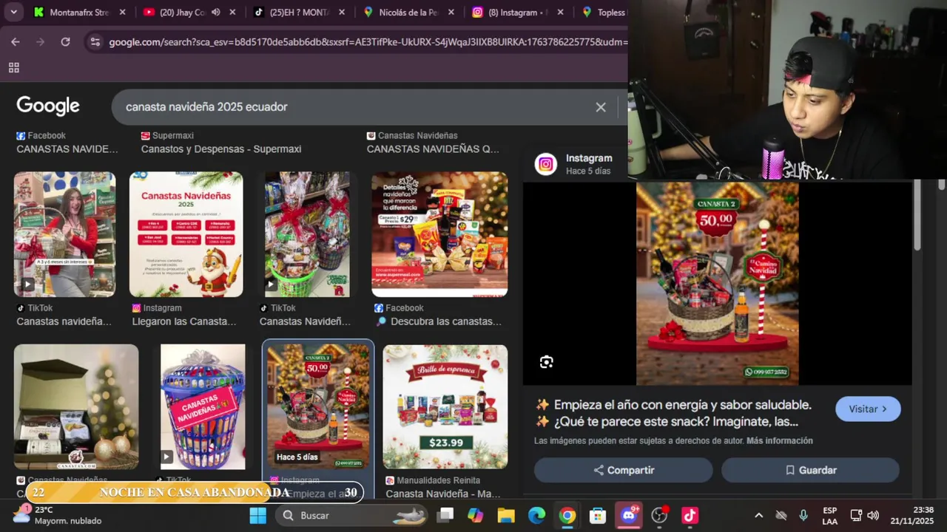Viewport: 947px width, 532px height.
Task: Open the Facebook CANASTAS NAVIDE... result
Action: [x=67, y=149]
